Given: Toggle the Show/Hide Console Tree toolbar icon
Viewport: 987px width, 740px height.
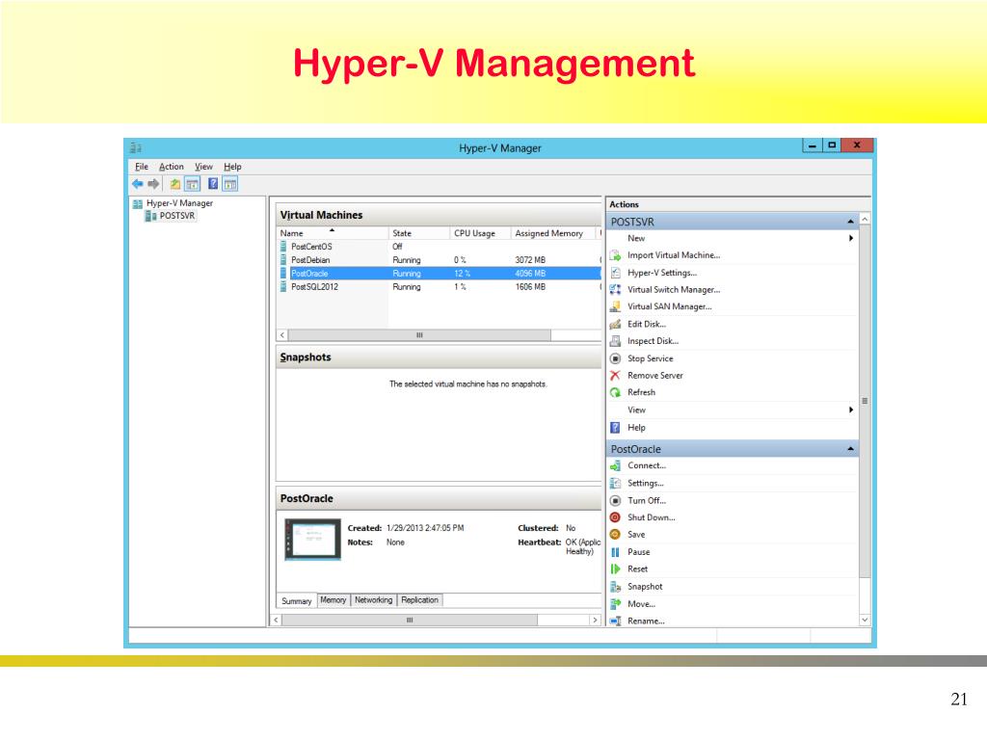Looking at the screenshot, I should (x=192, y=184).
